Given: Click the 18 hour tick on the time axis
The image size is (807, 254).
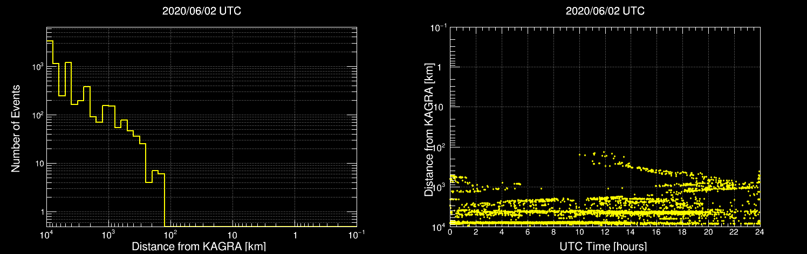Looking at the screenshot, I should (682, 232).
